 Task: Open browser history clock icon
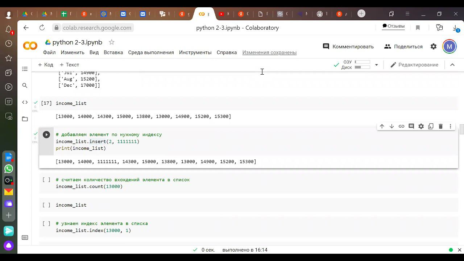coord(9,43)
